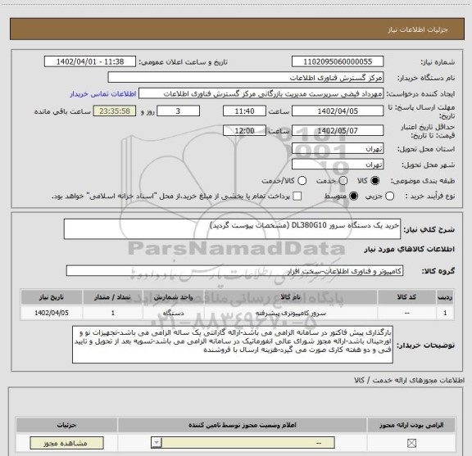Click the buyer organization name field
This screenshot has width=472, height=456.
(246, 78)
